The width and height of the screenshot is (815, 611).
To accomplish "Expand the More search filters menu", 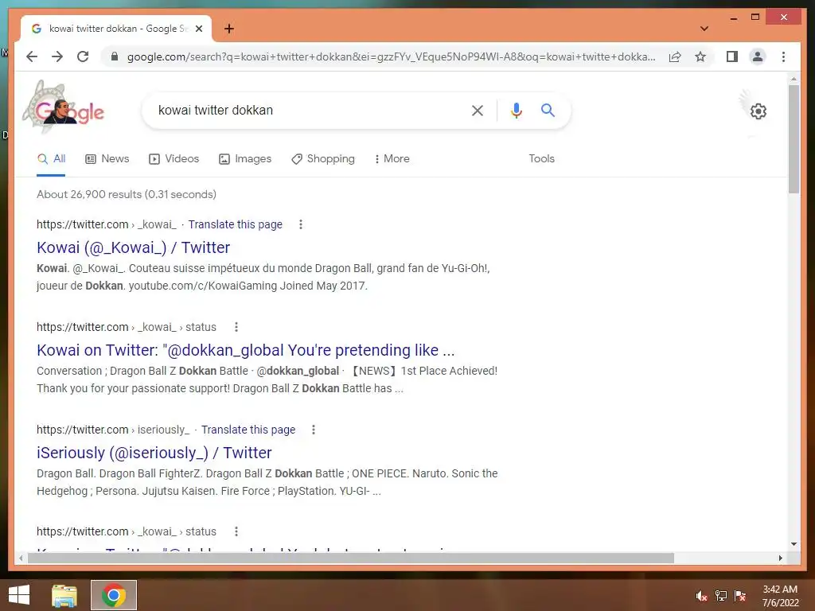I will point(392,159).
